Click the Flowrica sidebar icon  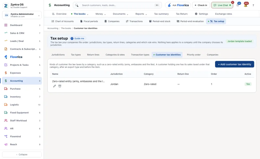tap(6, 57)
